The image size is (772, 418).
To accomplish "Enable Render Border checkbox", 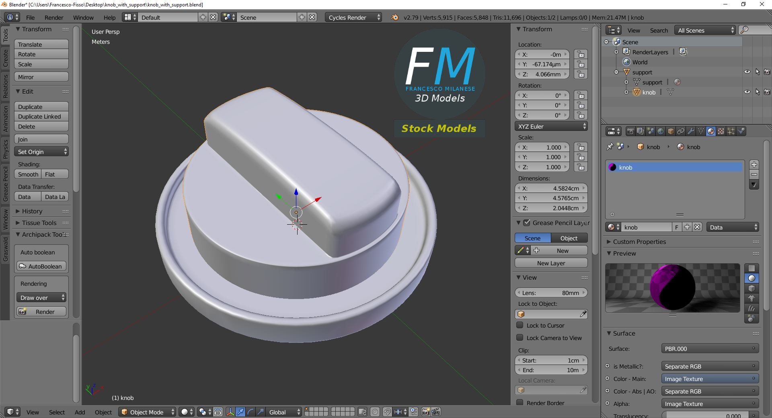I will [x=520, y=403].
